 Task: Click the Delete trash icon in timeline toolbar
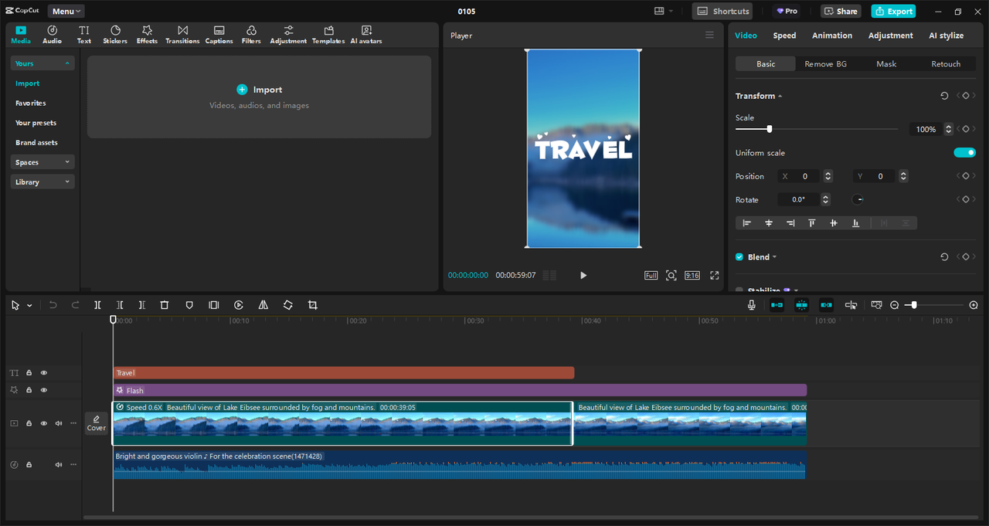pyautogui.click(x=164, y=305)
